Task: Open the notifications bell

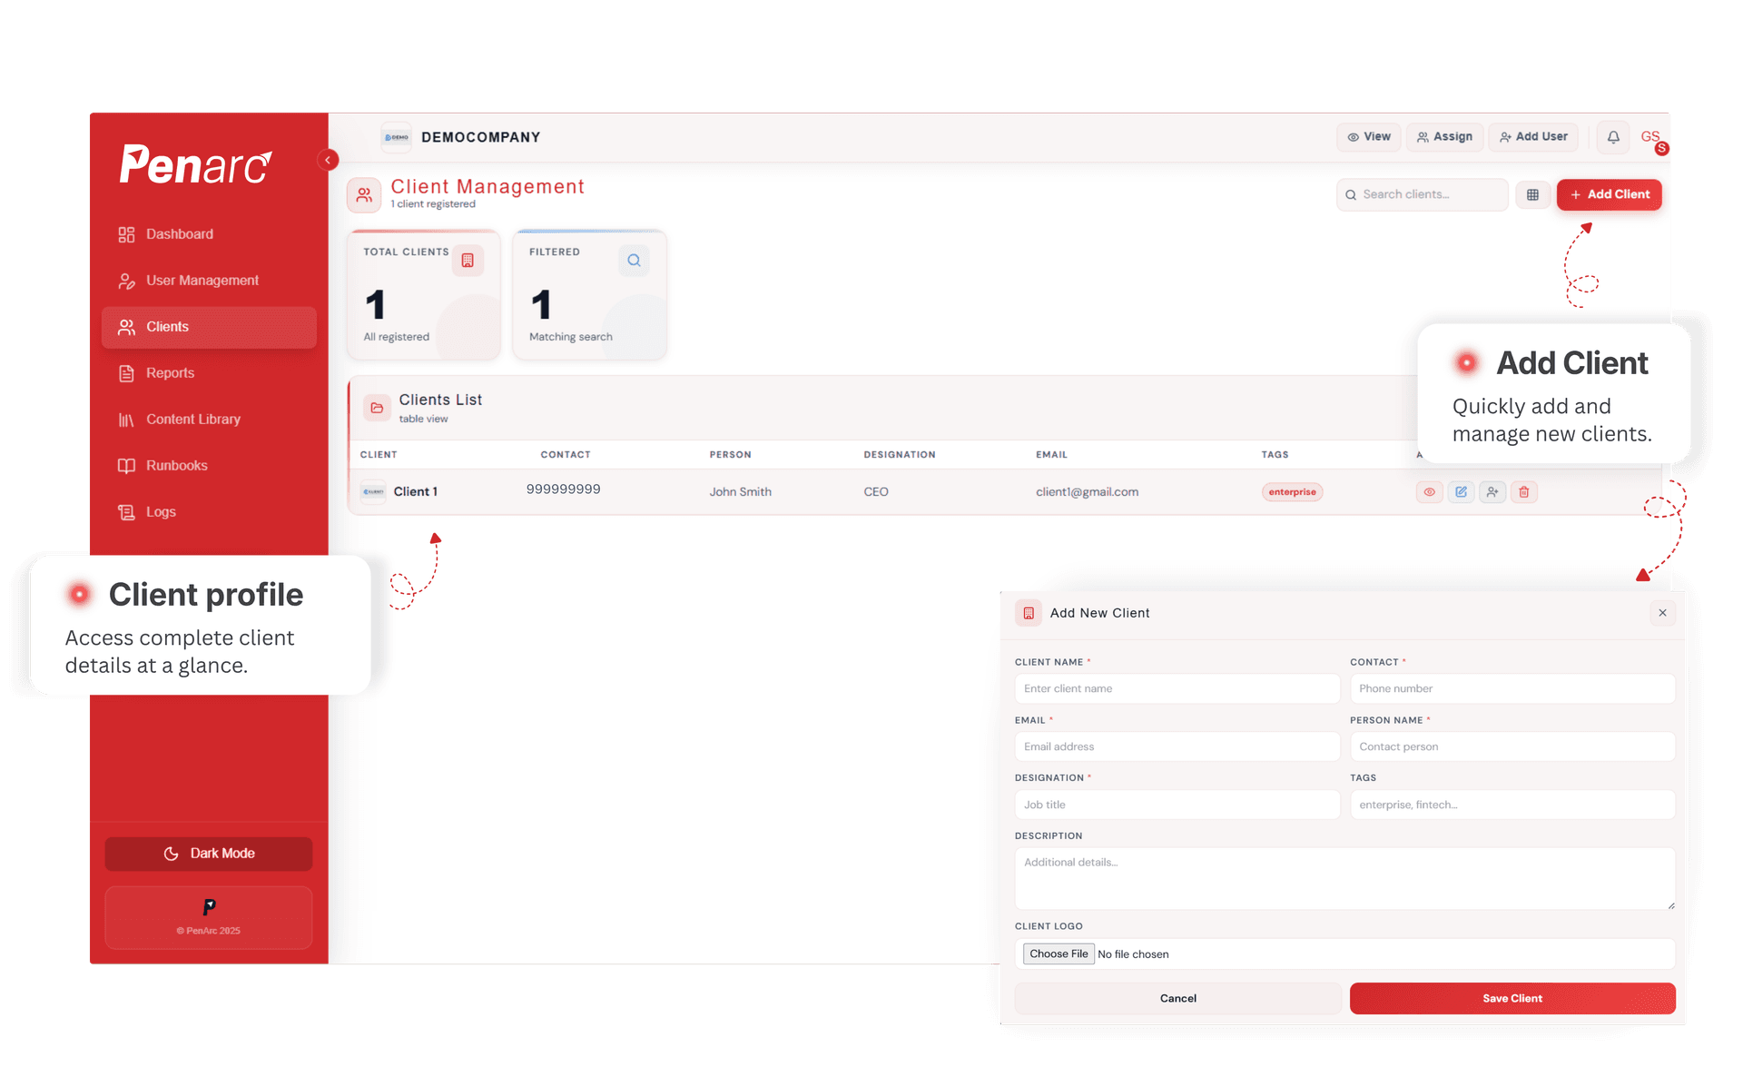Action: click(x=1613, y=137)
